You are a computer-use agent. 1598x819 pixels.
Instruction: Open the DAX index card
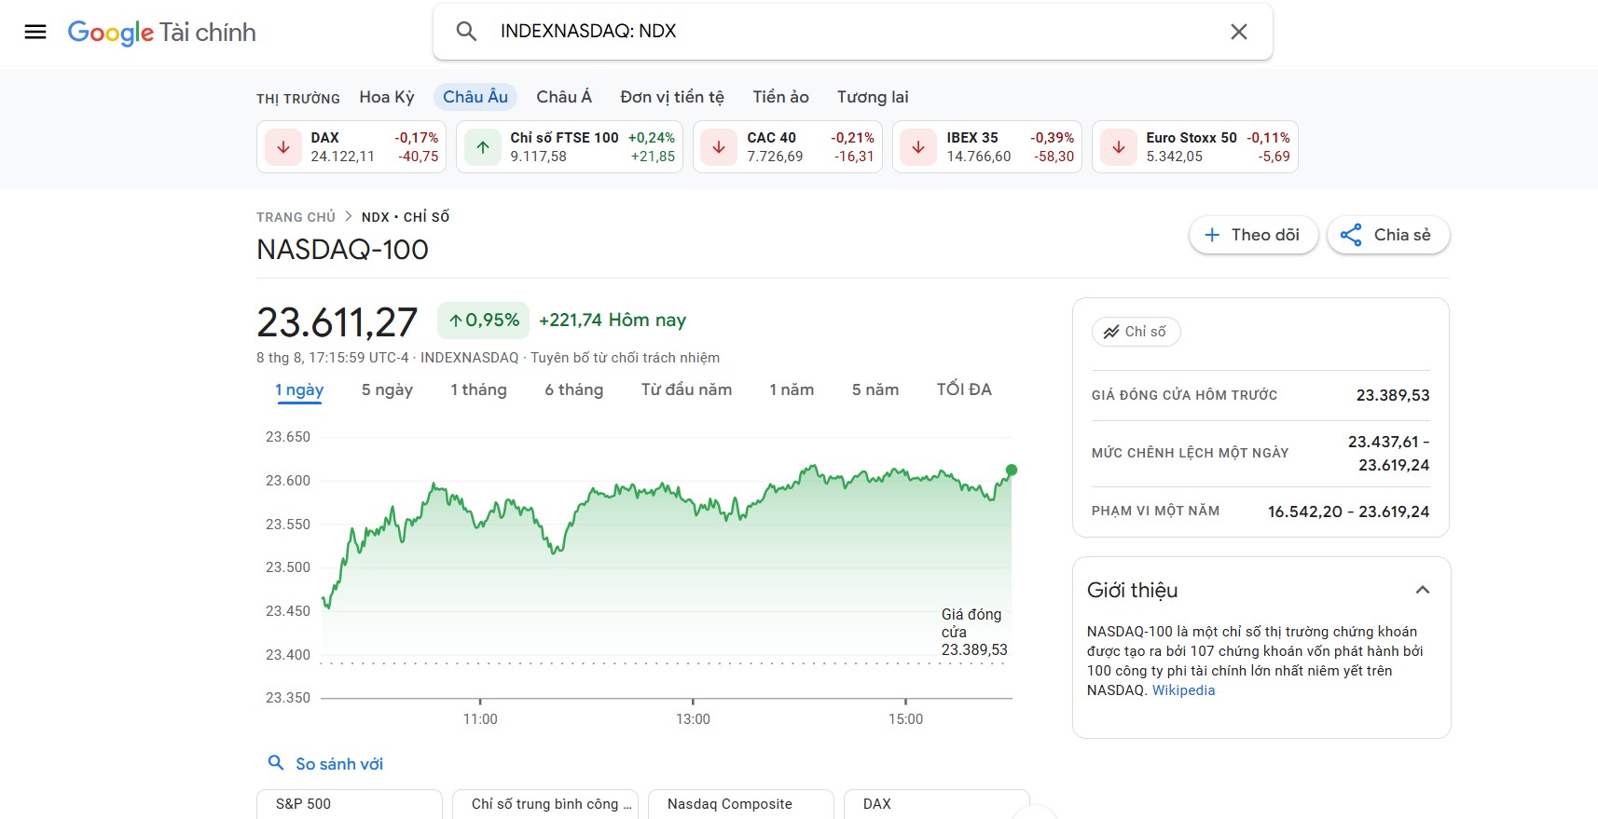coord(351,147)
